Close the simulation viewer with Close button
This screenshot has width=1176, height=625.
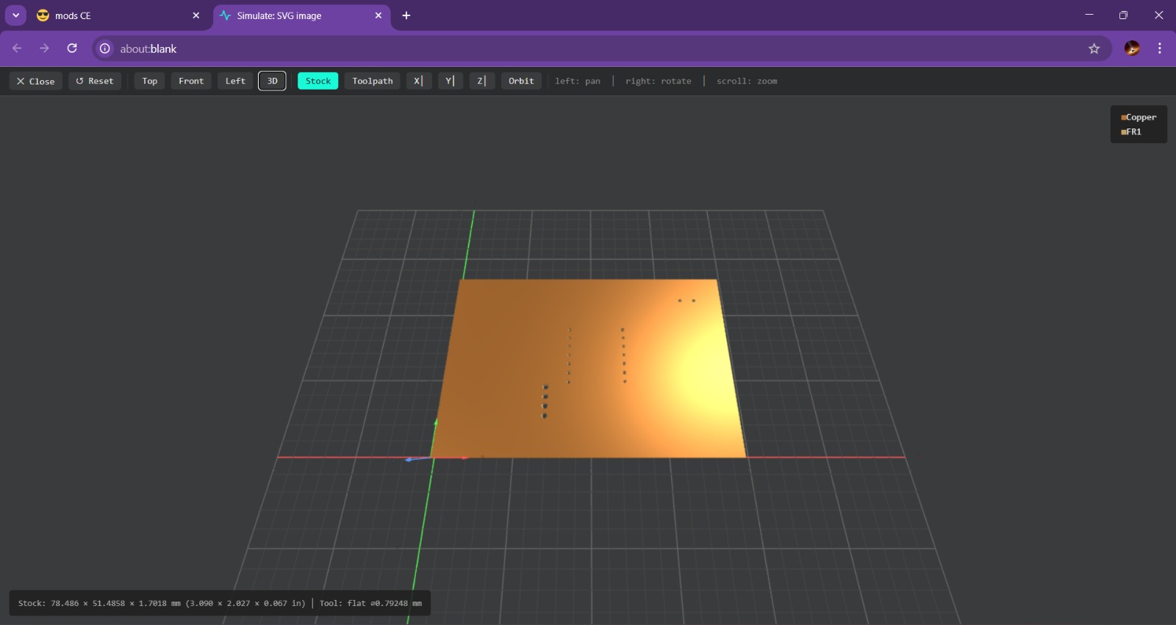pyautogui.click(x=35, y=81)
